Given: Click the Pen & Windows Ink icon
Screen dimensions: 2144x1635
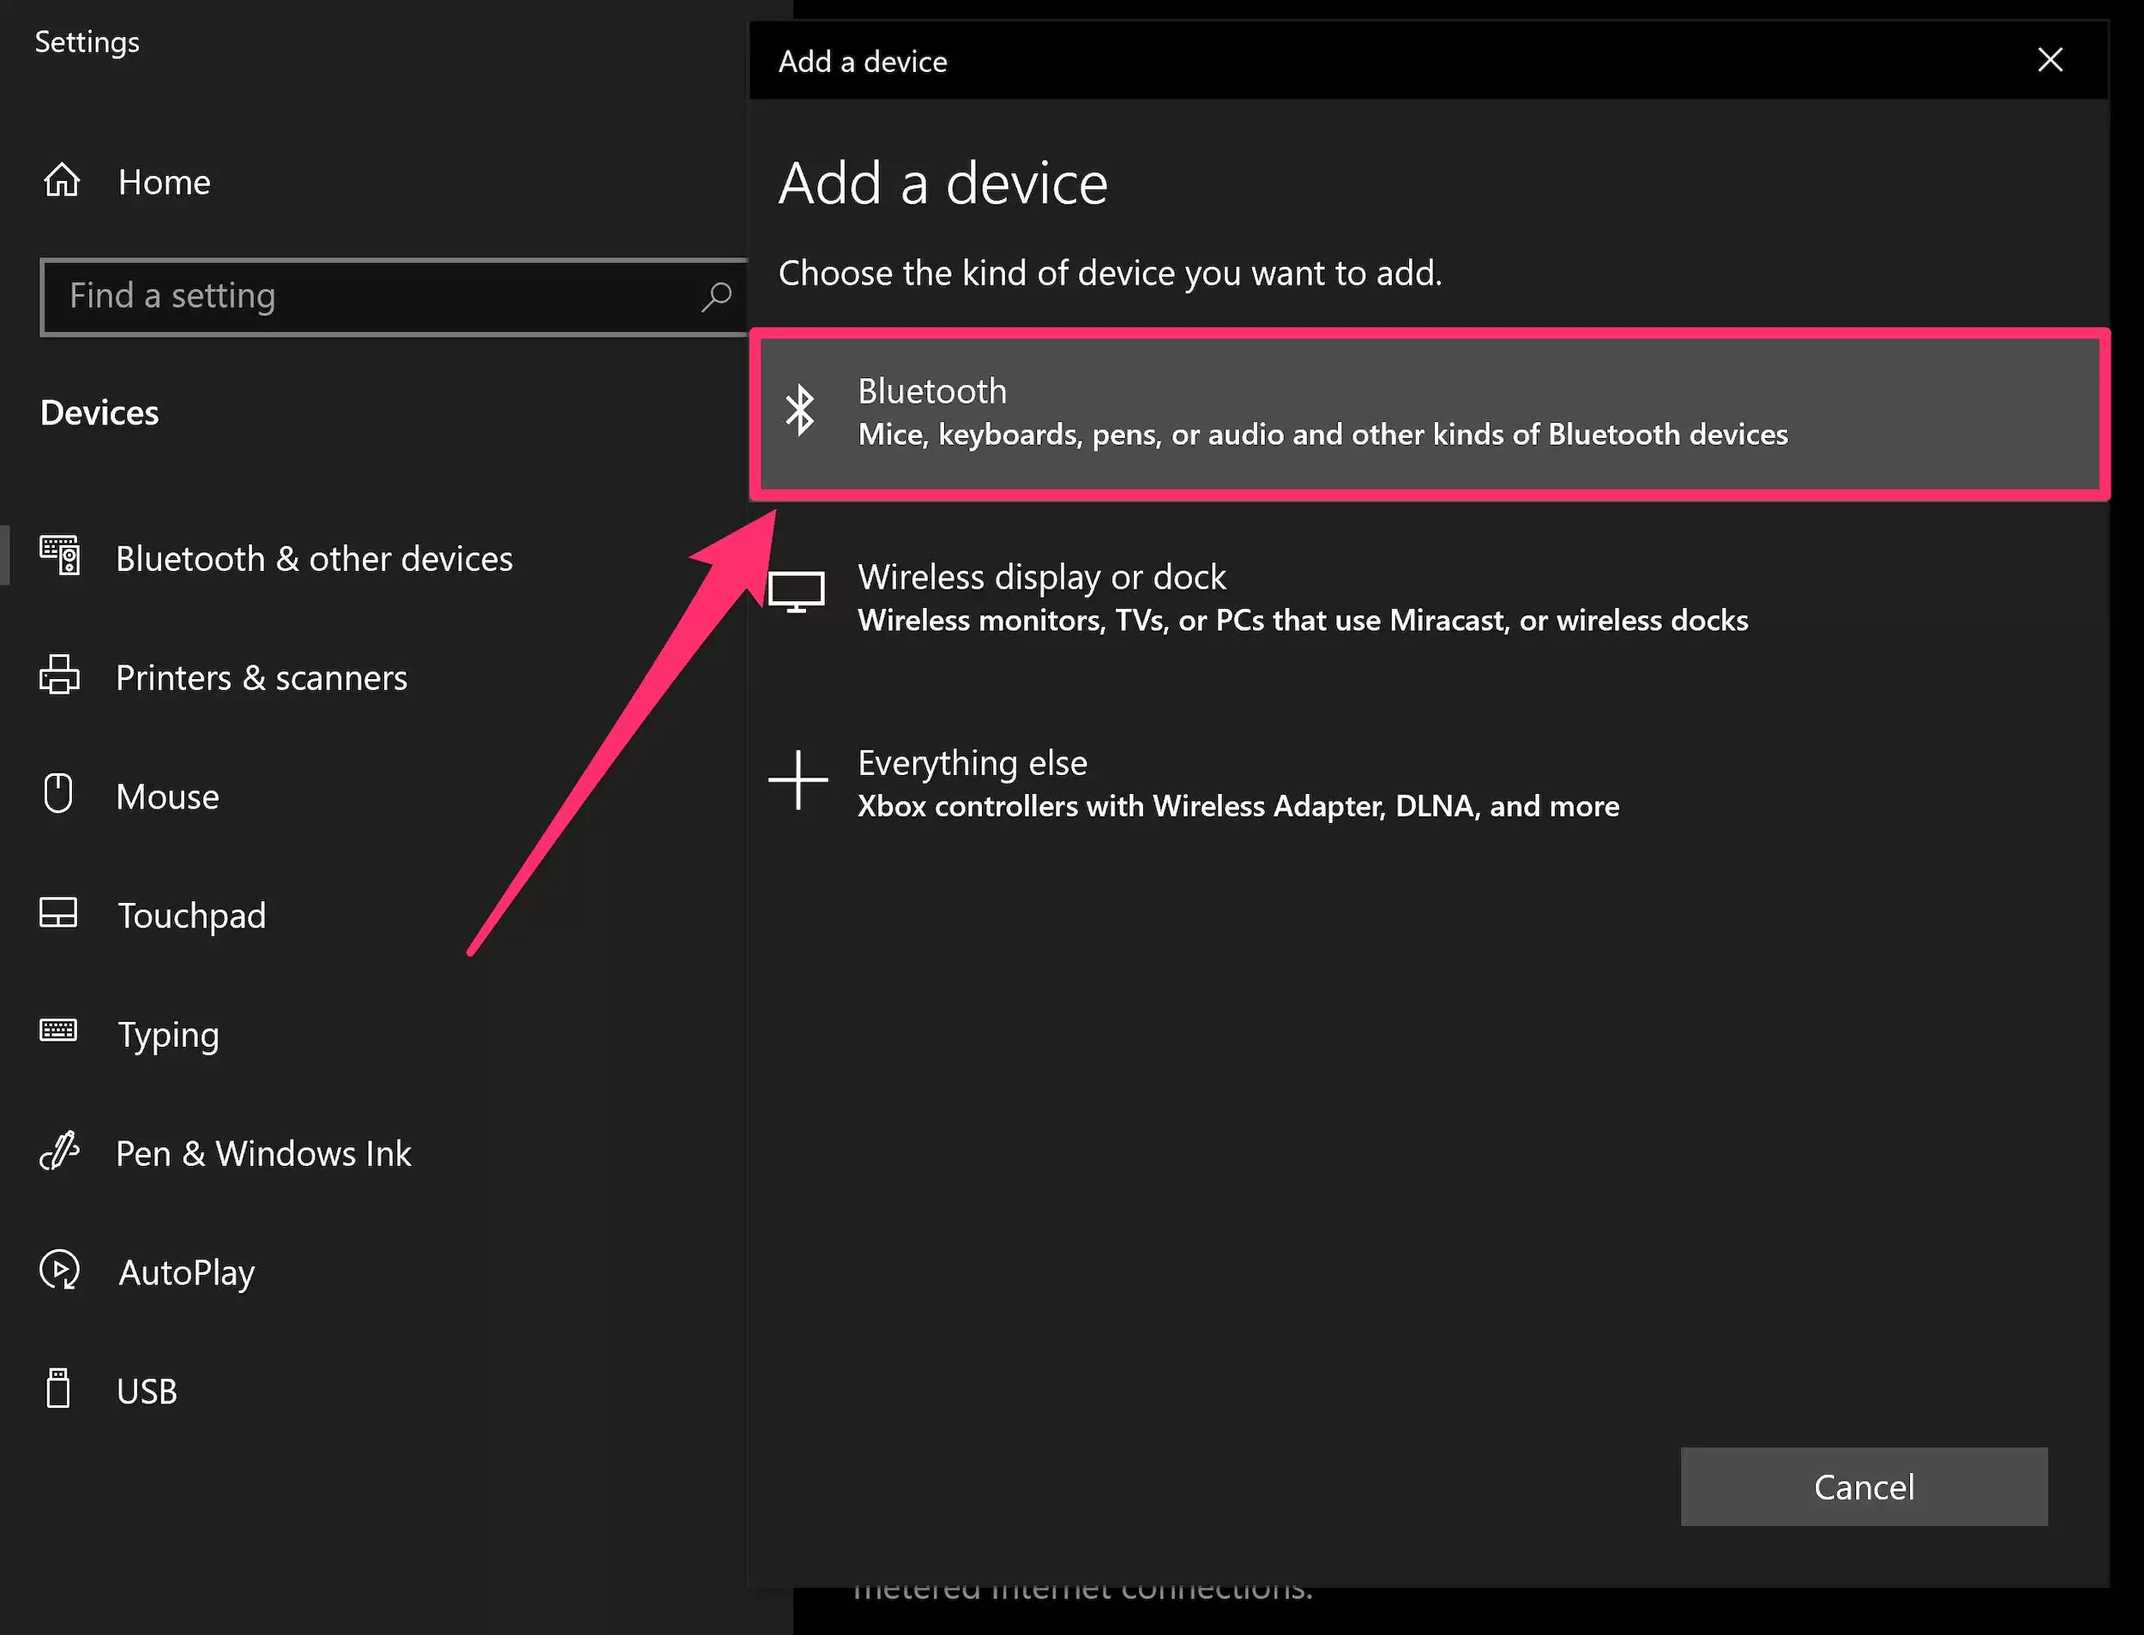Looking at the screenshot, I should [x=59, y=1152].
